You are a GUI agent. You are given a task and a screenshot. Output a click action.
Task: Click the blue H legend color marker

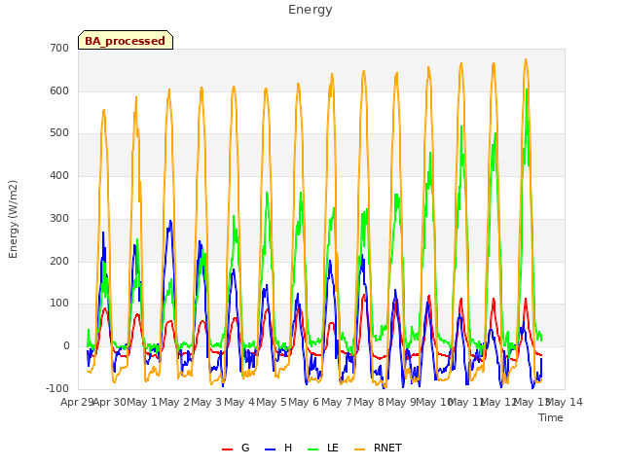tap(270, 449)
